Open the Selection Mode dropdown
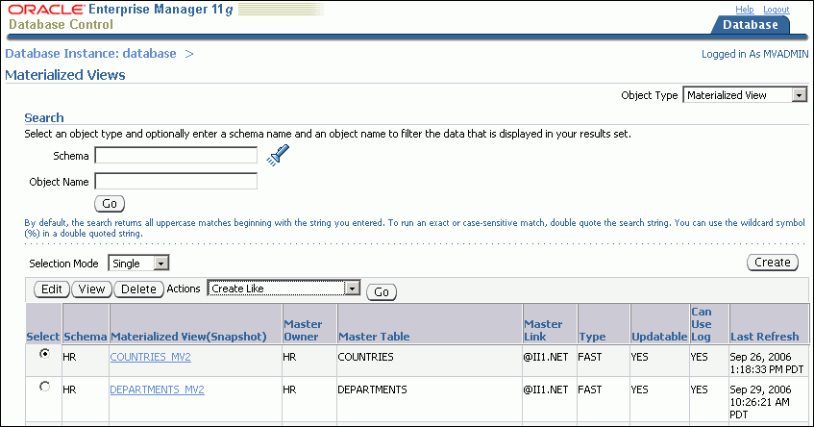 pyautogui.click(x=138, y=264)
